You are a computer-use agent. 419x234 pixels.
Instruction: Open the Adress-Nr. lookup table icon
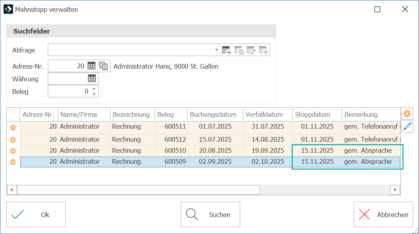coord(91,66)
